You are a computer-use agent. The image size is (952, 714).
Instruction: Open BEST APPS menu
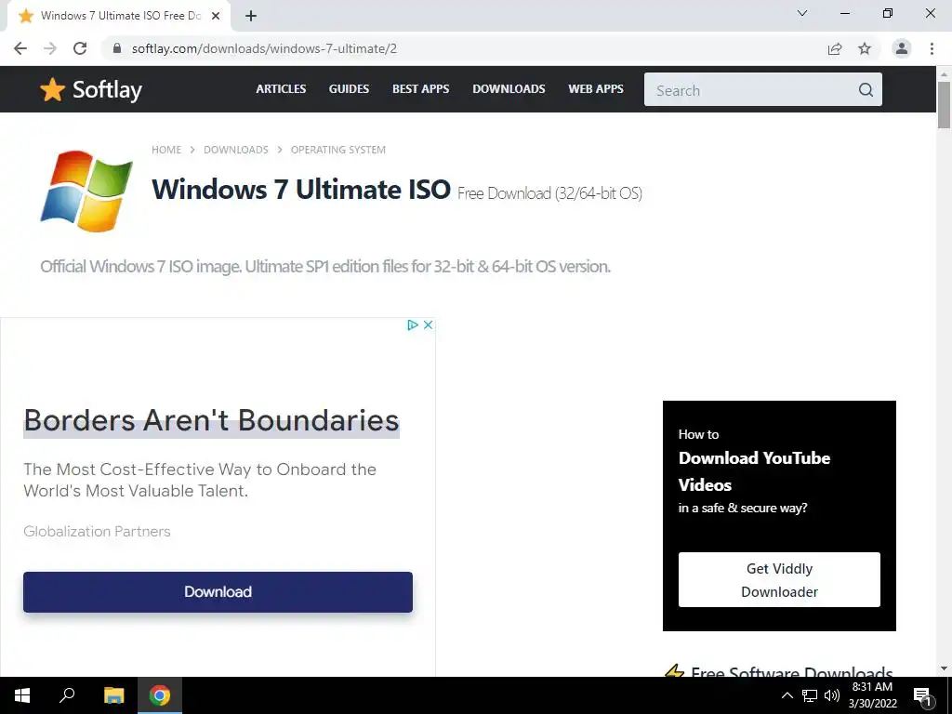[x=421, y=88]
